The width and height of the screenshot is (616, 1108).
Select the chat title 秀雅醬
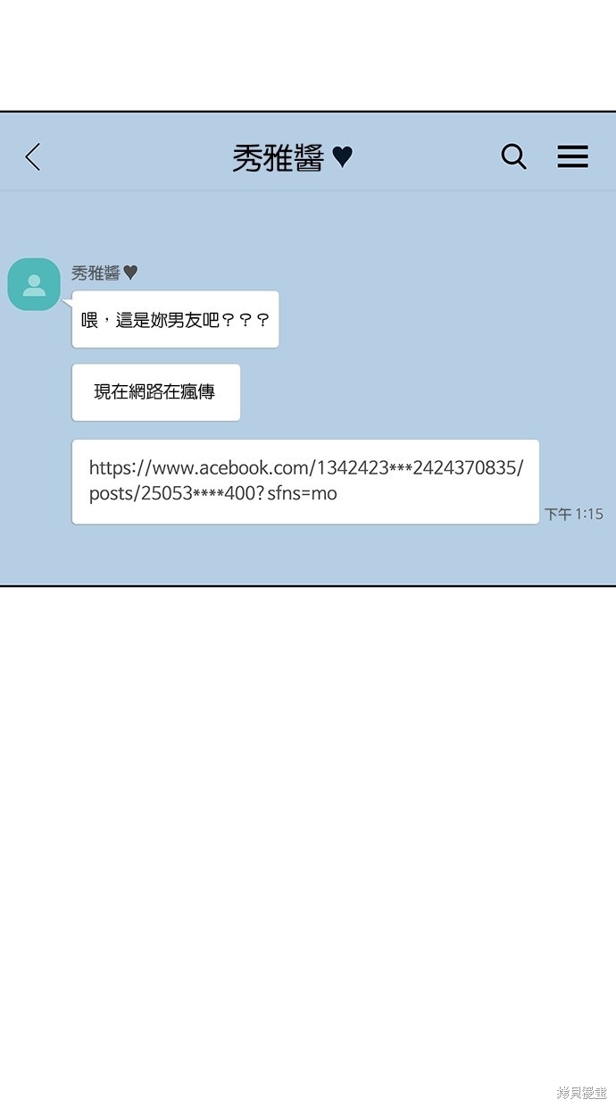tap(278, 158)
